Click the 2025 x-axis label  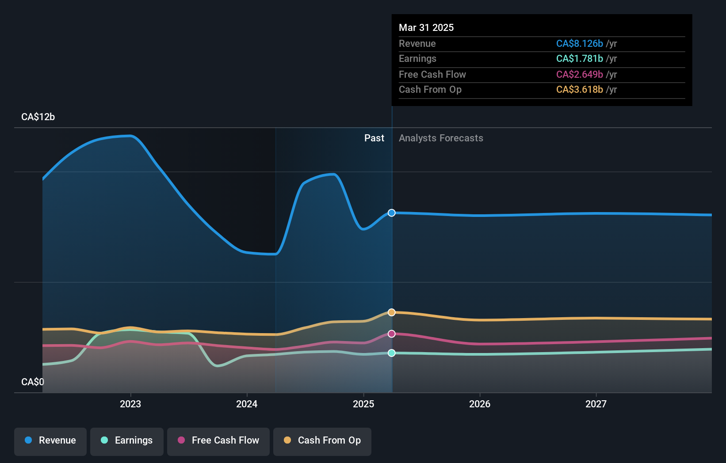[x=363, y=404]
